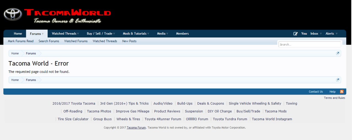This screenshot has height=140, width=352.
Task: Open the Tacoma Photos link
Action: point(99,111)
